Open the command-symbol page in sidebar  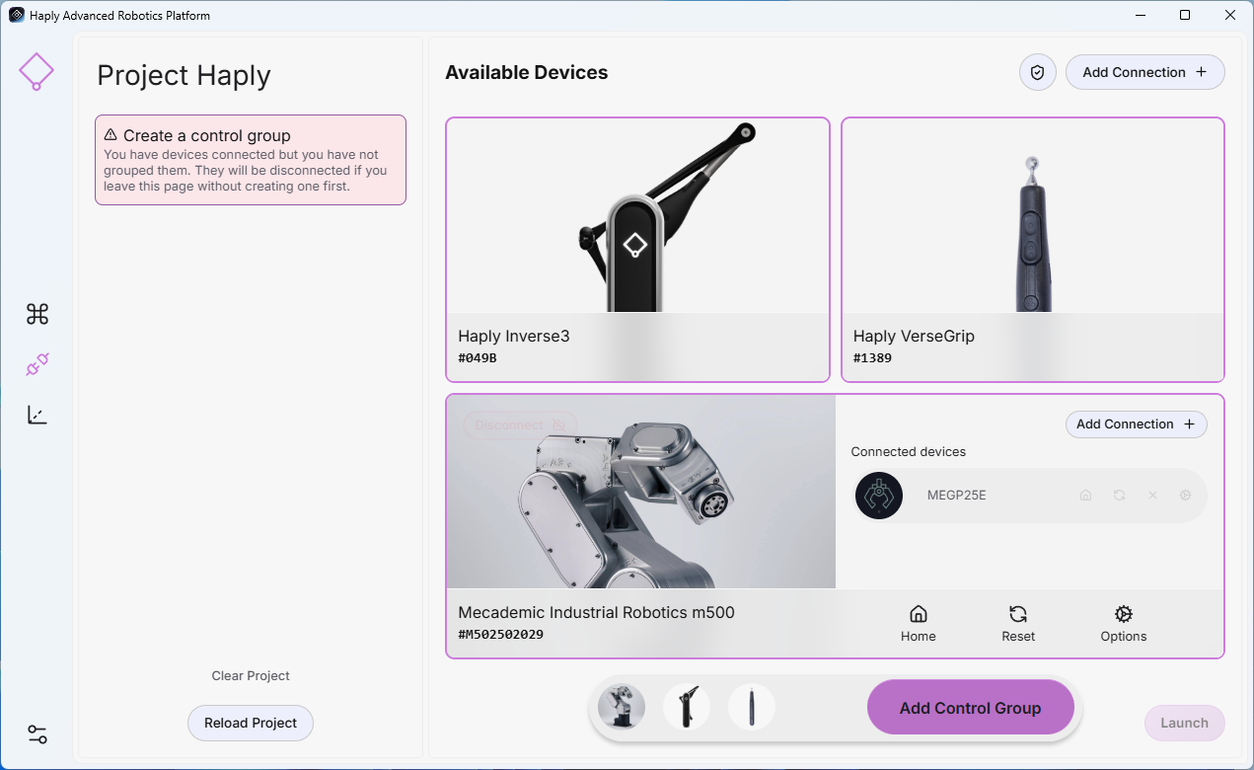tap(37, 314)
